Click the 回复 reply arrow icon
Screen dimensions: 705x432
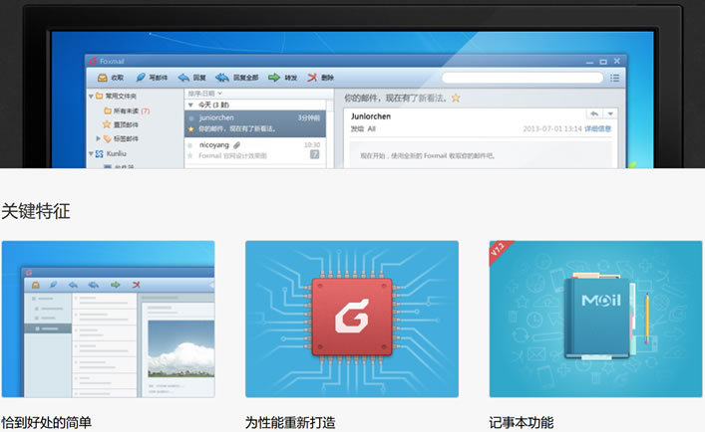[183, 78]
